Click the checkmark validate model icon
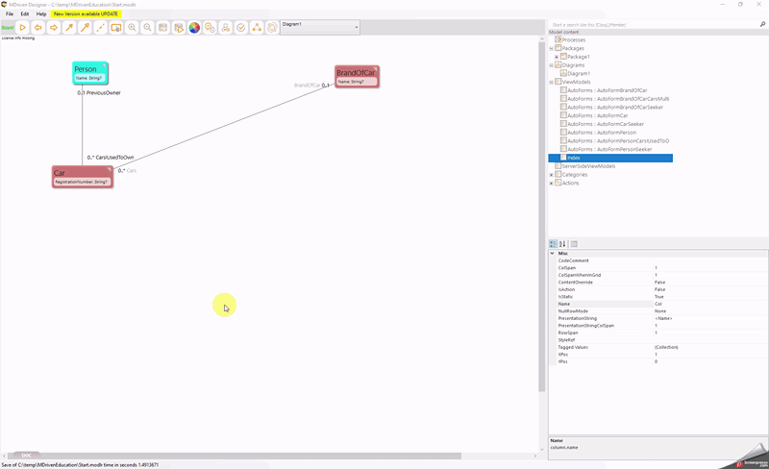This screenshot has width=769, height=469. click(241, 28)
